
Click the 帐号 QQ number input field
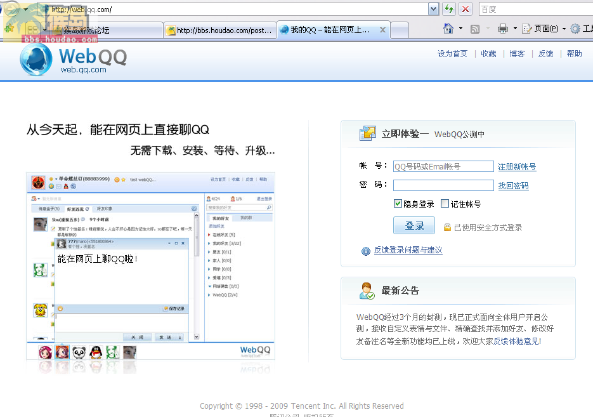(x=443, y=166)
